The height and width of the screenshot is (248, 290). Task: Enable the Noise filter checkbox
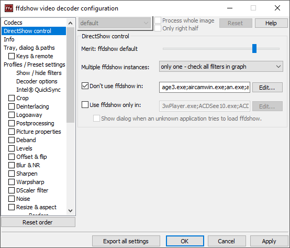click(x=12, y=199)
